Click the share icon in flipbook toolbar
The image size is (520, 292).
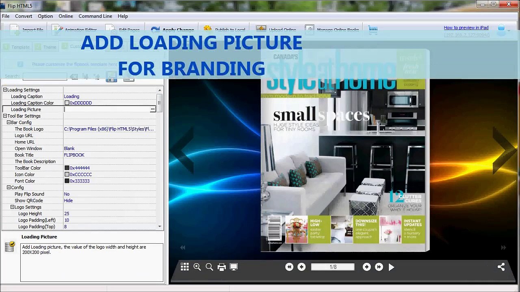coord(501,267)
